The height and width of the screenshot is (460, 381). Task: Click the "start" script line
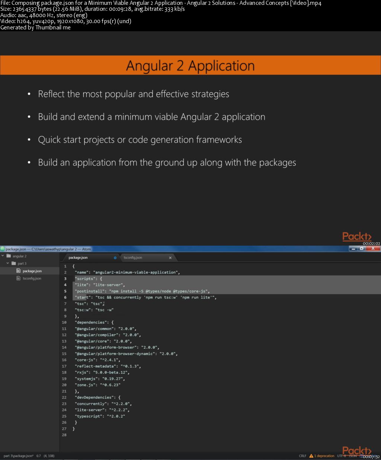pos(145,297)
